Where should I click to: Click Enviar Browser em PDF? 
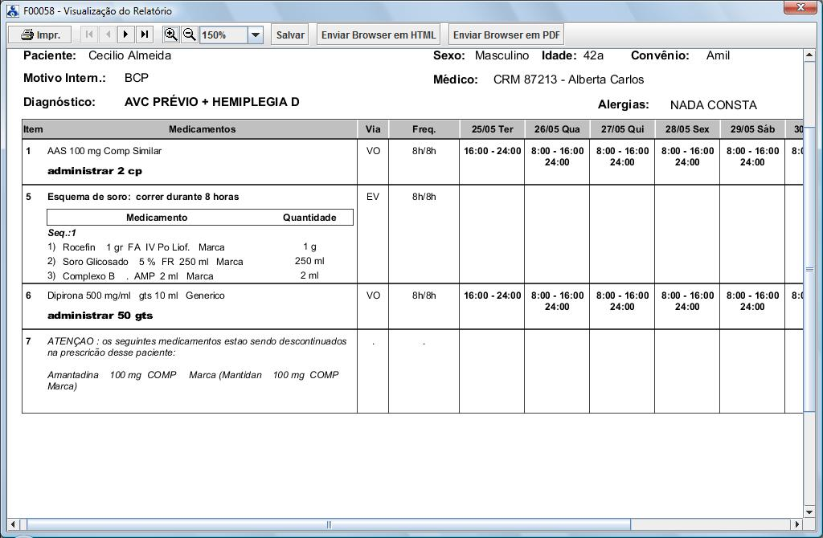tap(506, 35)
